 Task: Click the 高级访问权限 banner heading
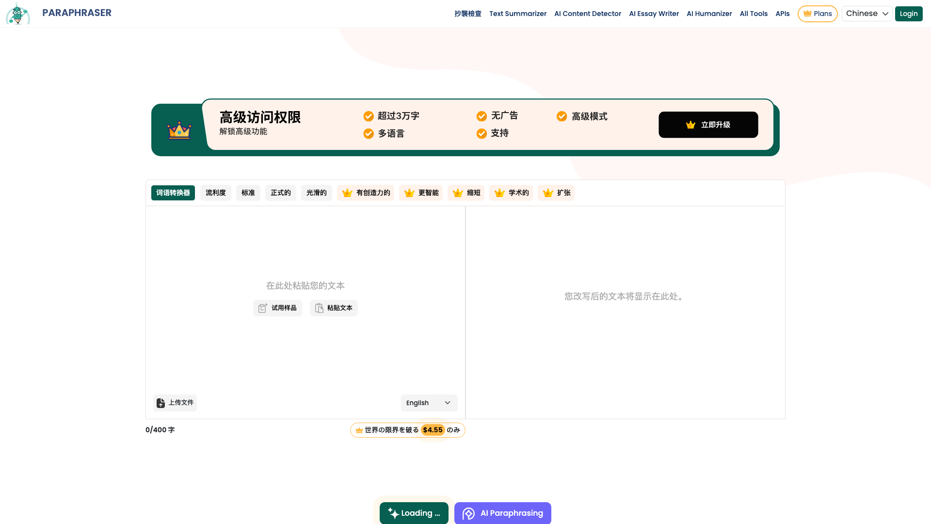pyautogui.click(x=260, y=117)
